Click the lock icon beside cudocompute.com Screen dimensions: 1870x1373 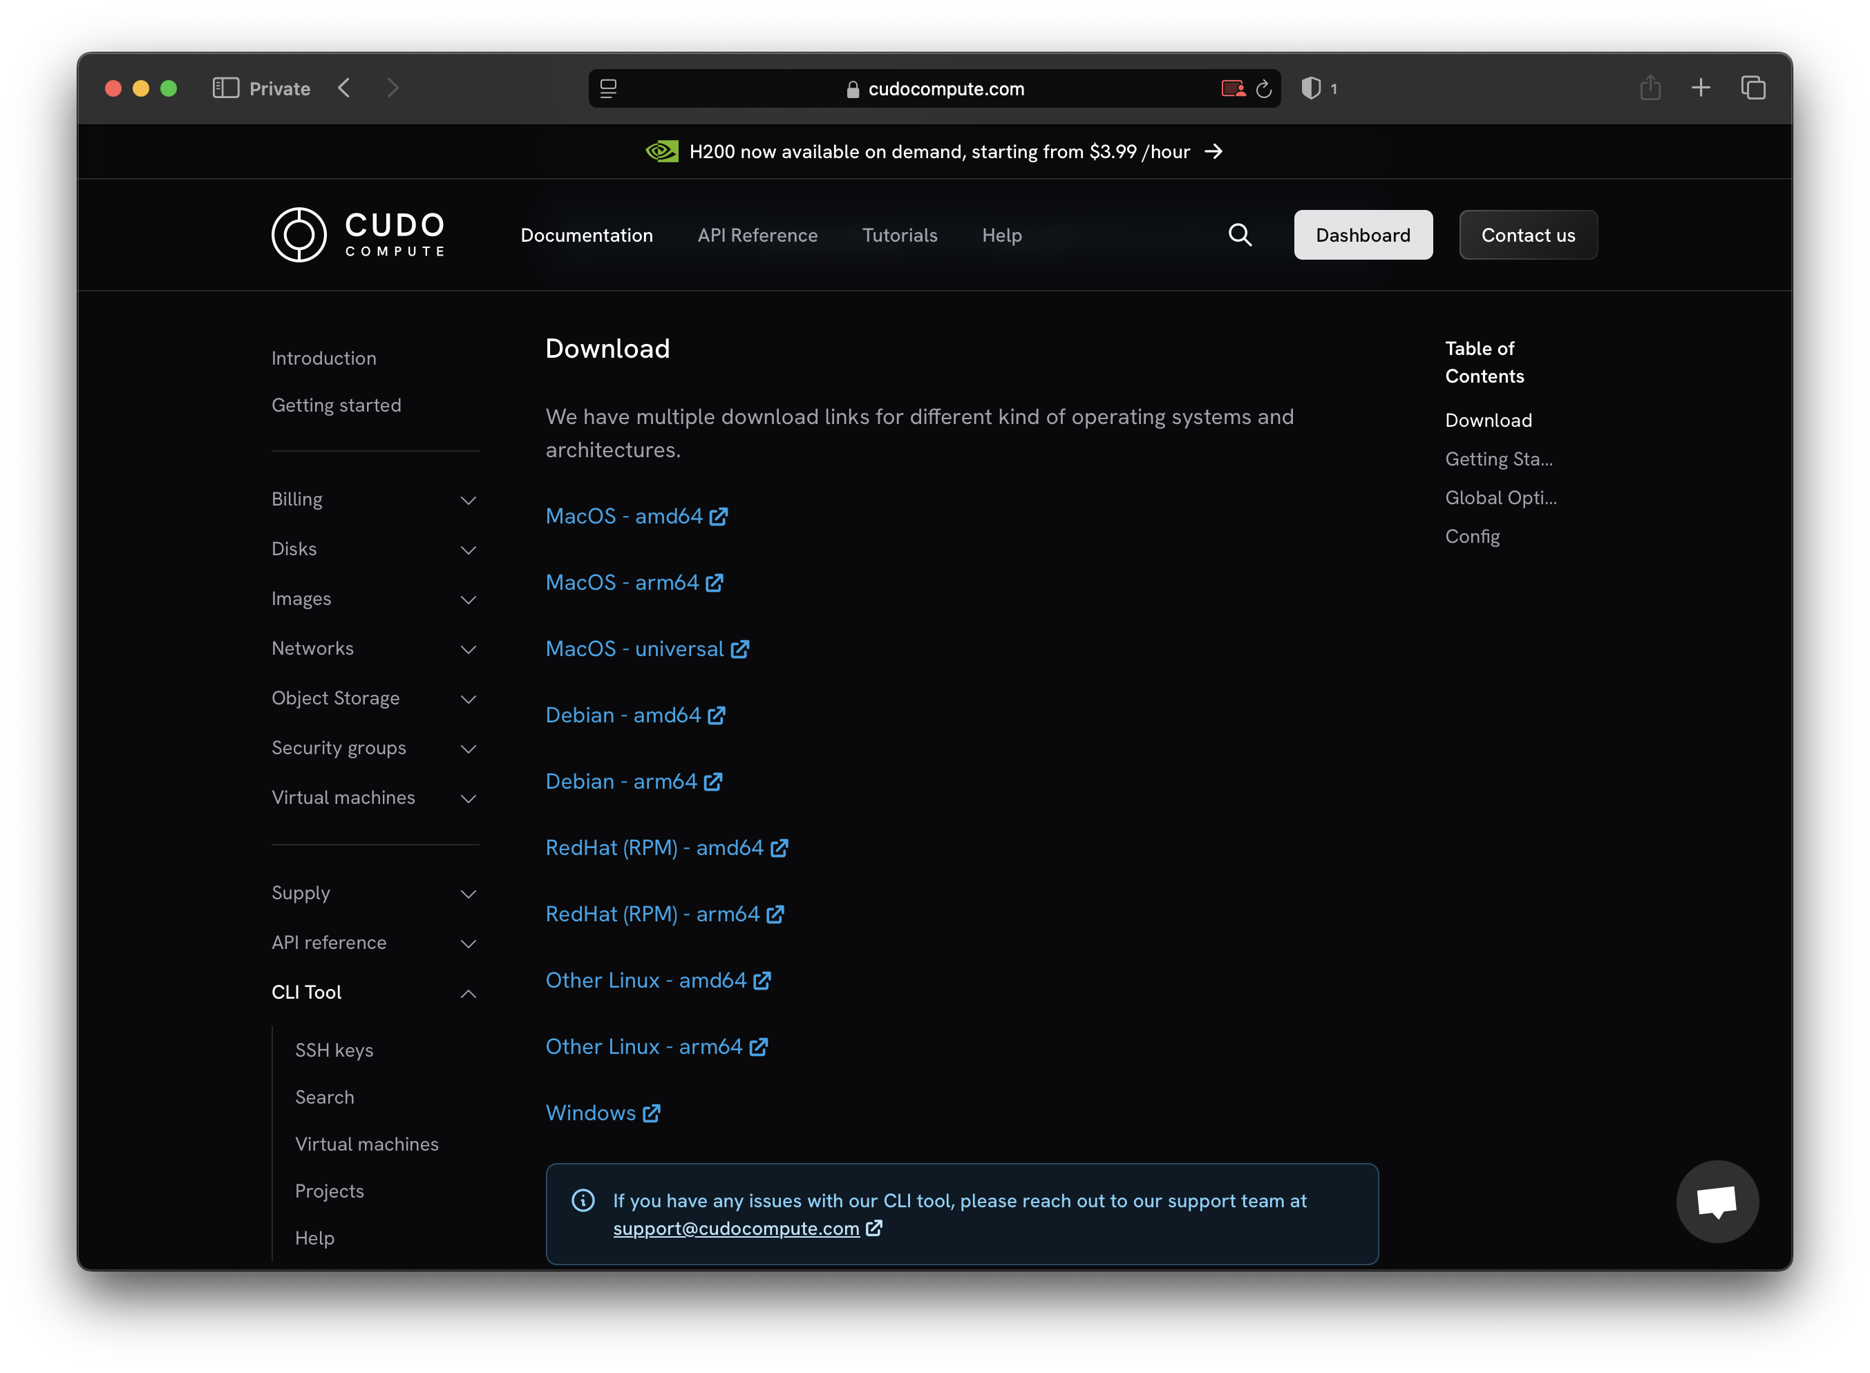[x=852, y=89]
